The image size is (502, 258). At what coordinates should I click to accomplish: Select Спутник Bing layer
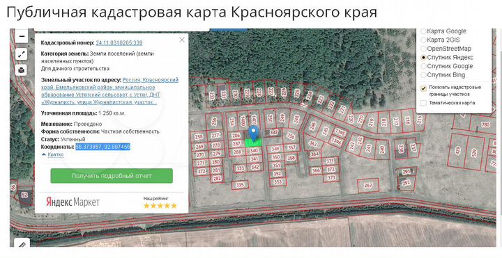tap(423, 75)
